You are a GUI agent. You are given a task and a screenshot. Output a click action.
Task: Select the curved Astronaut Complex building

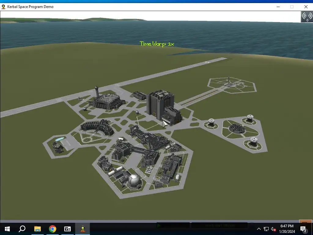97,127
